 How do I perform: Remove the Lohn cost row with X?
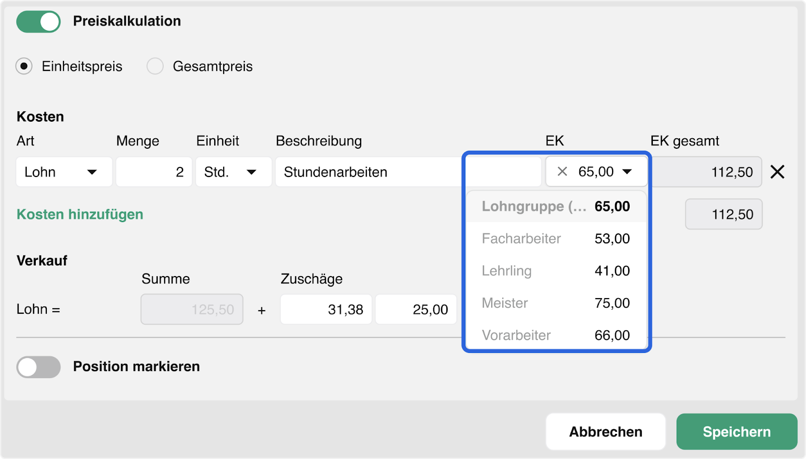pyautogui.click(x=777, y=172)
